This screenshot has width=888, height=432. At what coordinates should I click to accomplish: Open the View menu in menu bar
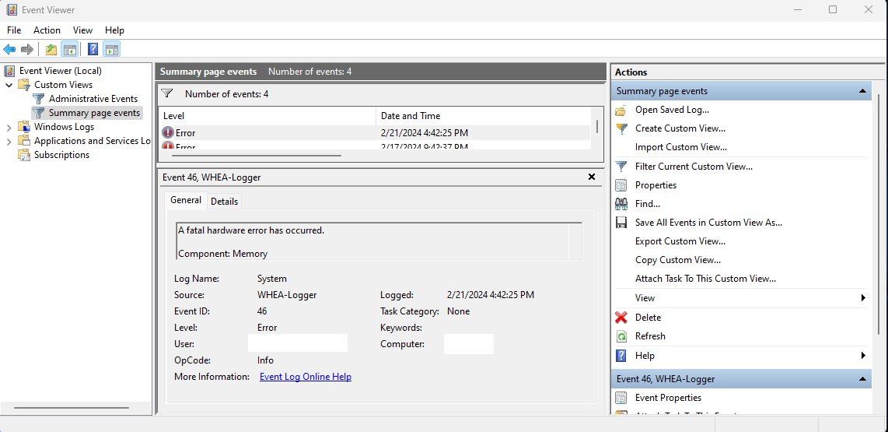tap(82, 30)
